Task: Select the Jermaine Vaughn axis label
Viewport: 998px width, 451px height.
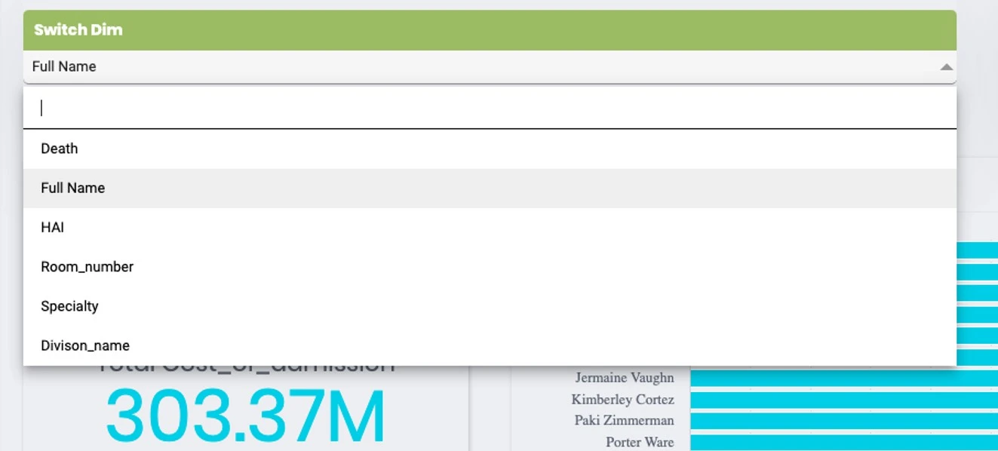Action: pos(625,377)
